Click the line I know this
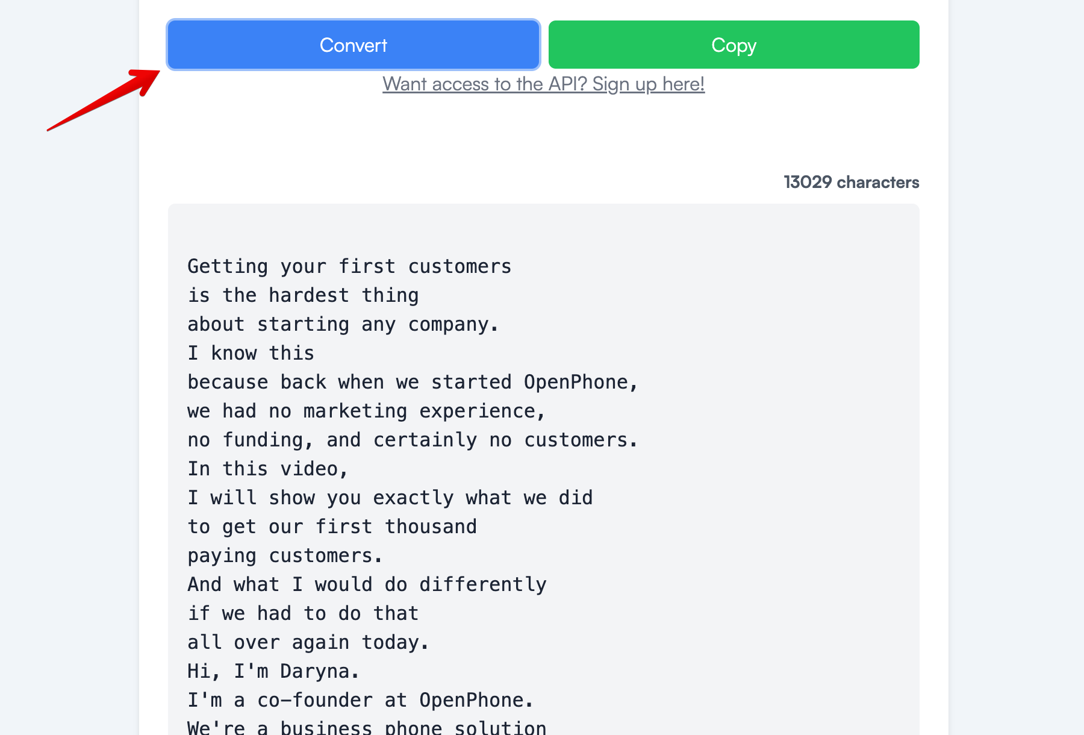The image size is (1084, 735). point(251,352)
